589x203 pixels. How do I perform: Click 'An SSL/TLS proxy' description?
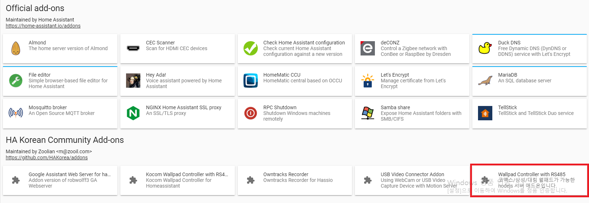166,113
